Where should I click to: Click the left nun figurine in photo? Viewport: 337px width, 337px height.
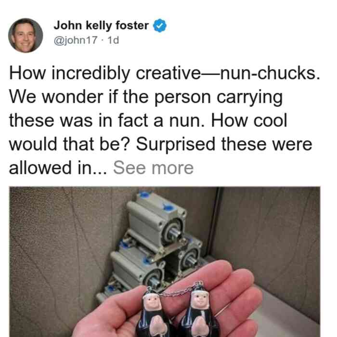tap(154, 313)
